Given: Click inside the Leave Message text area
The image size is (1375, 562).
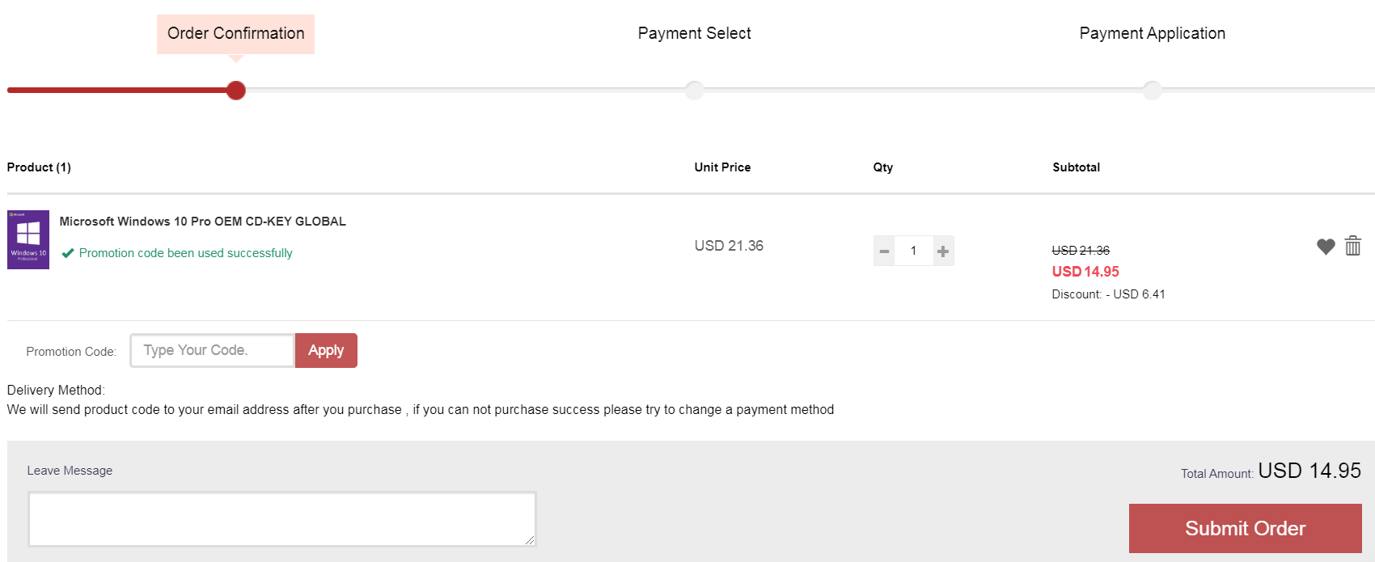Looking at the screenshot, I should coord(282,519).
